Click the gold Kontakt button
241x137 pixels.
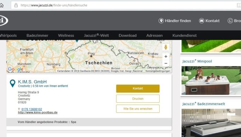point(138,88)
